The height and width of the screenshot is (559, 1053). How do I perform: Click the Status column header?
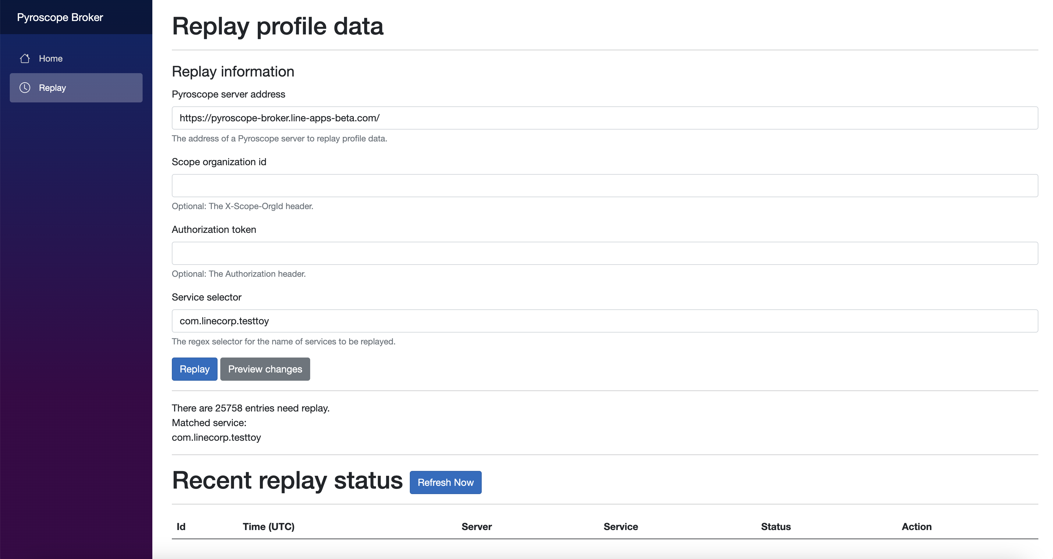coord(776,527)
